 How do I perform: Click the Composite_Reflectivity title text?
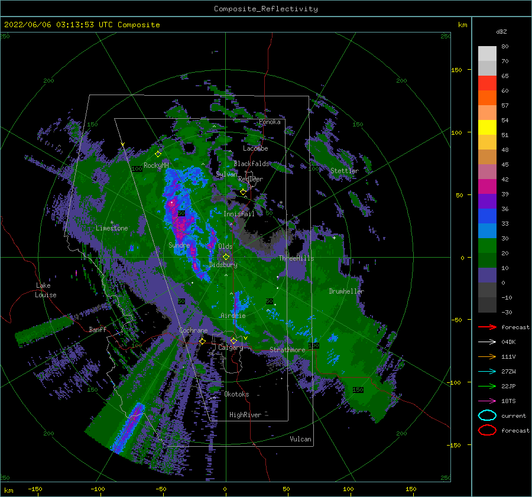pos(266,9)
